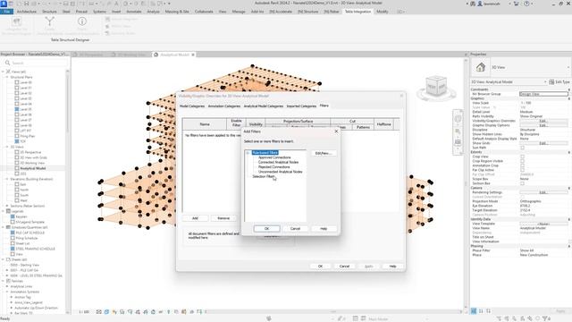572x322 pixels.
Task: Click Remove button below filters table
Action: point(223,218)
